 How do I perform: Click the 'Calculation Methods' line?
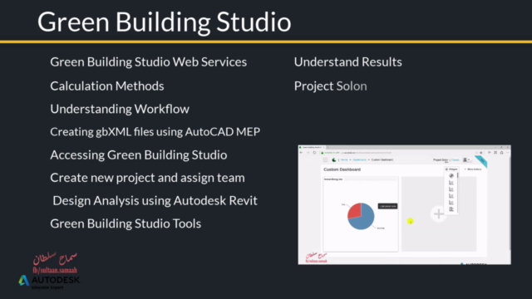(x=107, y=86)
